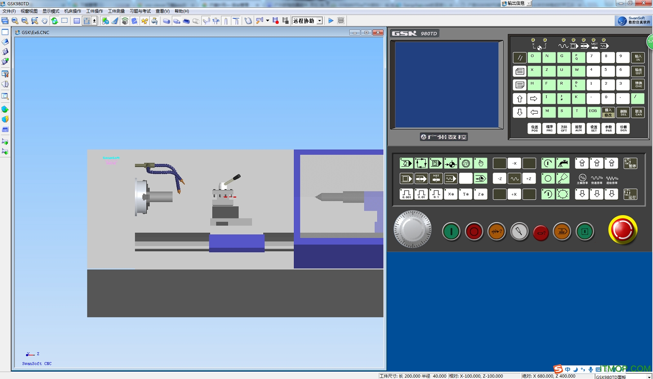Click the cursor right arrow key on the keypad
This screenshot has width=653, height=379.
coord(534,99)
